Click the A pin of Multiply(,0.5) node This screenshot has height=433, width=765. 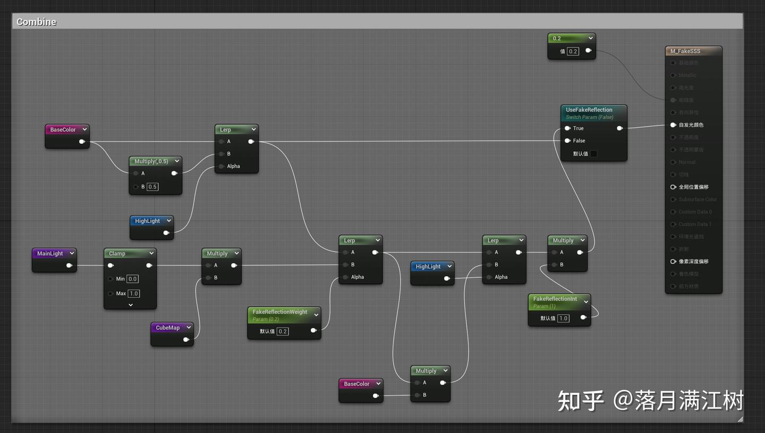[x=136, y=174]
